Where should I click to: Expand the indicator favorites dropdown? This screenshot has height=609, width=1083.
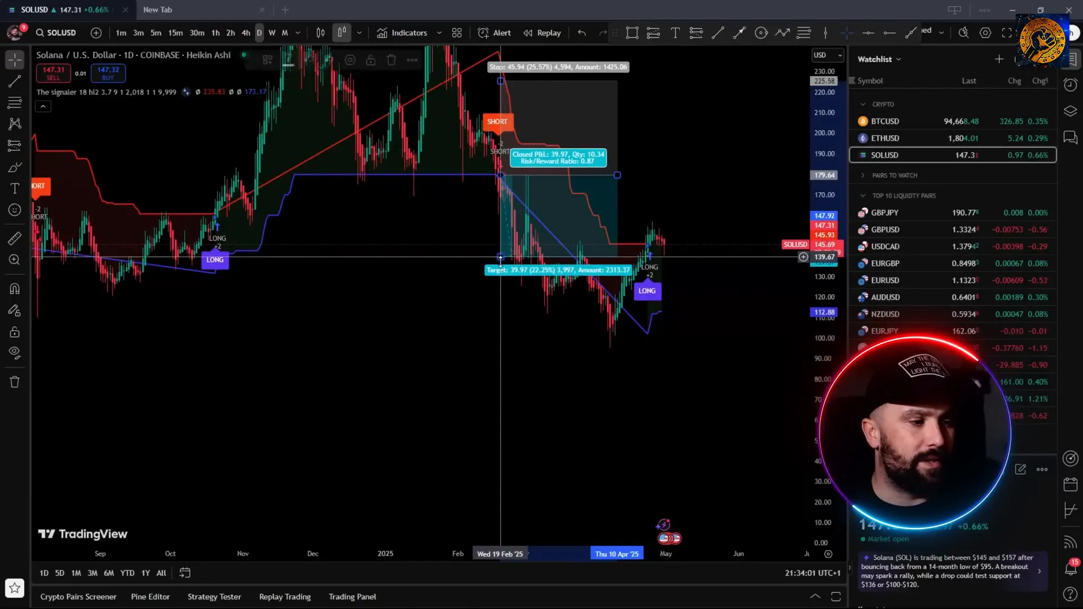pos(439,33)
